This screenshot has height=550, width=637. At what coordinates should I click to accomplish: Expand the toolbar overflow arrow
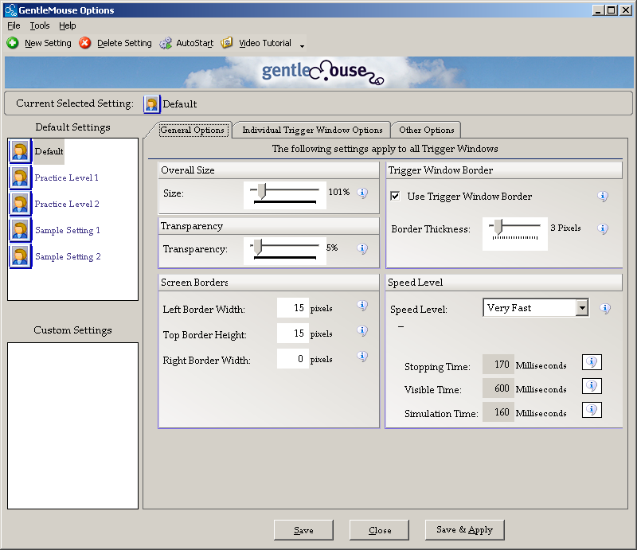[x=302, y=46]
